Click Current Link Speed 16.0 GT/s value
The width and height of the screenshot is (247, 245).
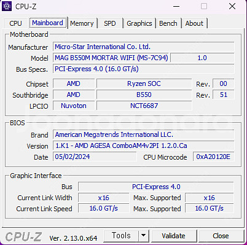[104, 208]
